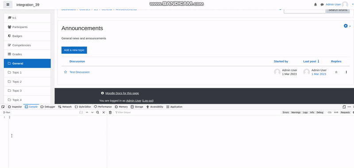Open Participants in the sidebar
Image resolution: width=354 pixels, height=168 pixels.
(27, 27)
